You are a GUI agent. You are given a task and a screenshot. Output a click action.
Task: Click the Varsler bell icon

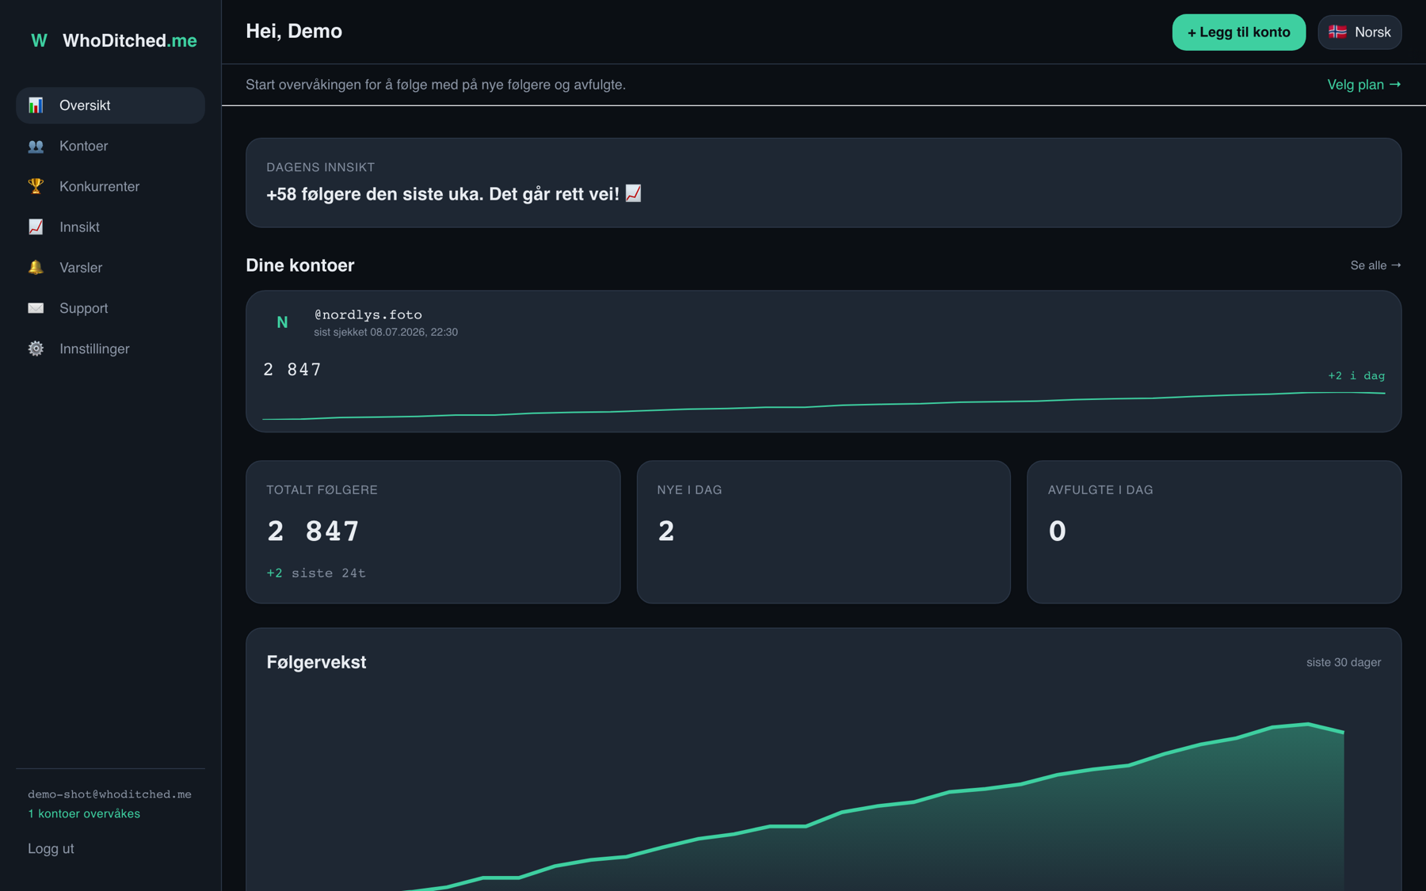tap(36, 268)
